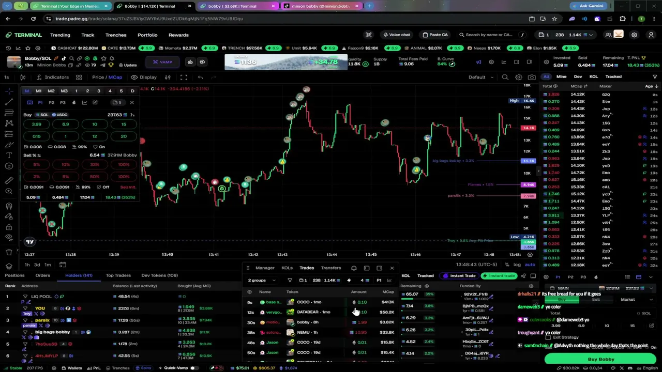
Task: Sort trades by Age column
Action: (x=651, y=86)
